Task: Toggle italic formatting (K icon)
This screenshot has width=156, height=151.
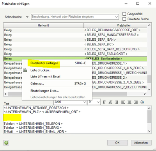Action: coord(110,102)
